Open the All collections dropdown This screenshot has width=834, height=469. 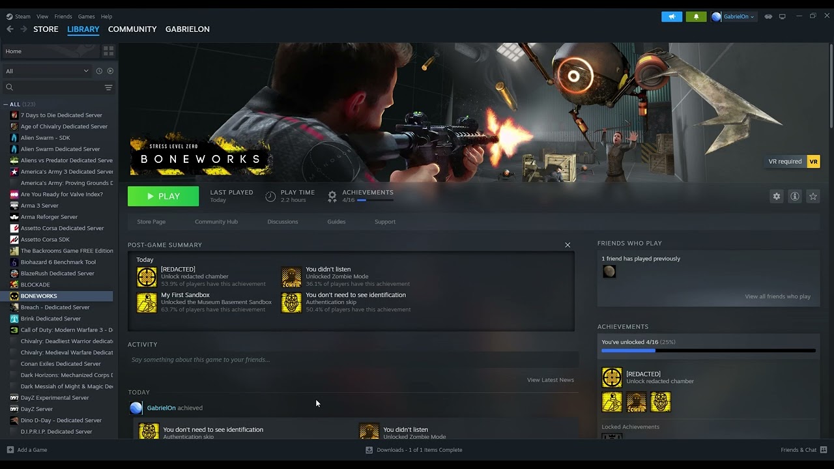click(x=47, y=71)
